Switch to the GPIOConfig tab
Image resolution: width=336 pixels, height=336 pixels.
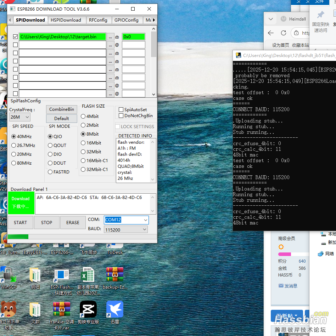point(127,20)
